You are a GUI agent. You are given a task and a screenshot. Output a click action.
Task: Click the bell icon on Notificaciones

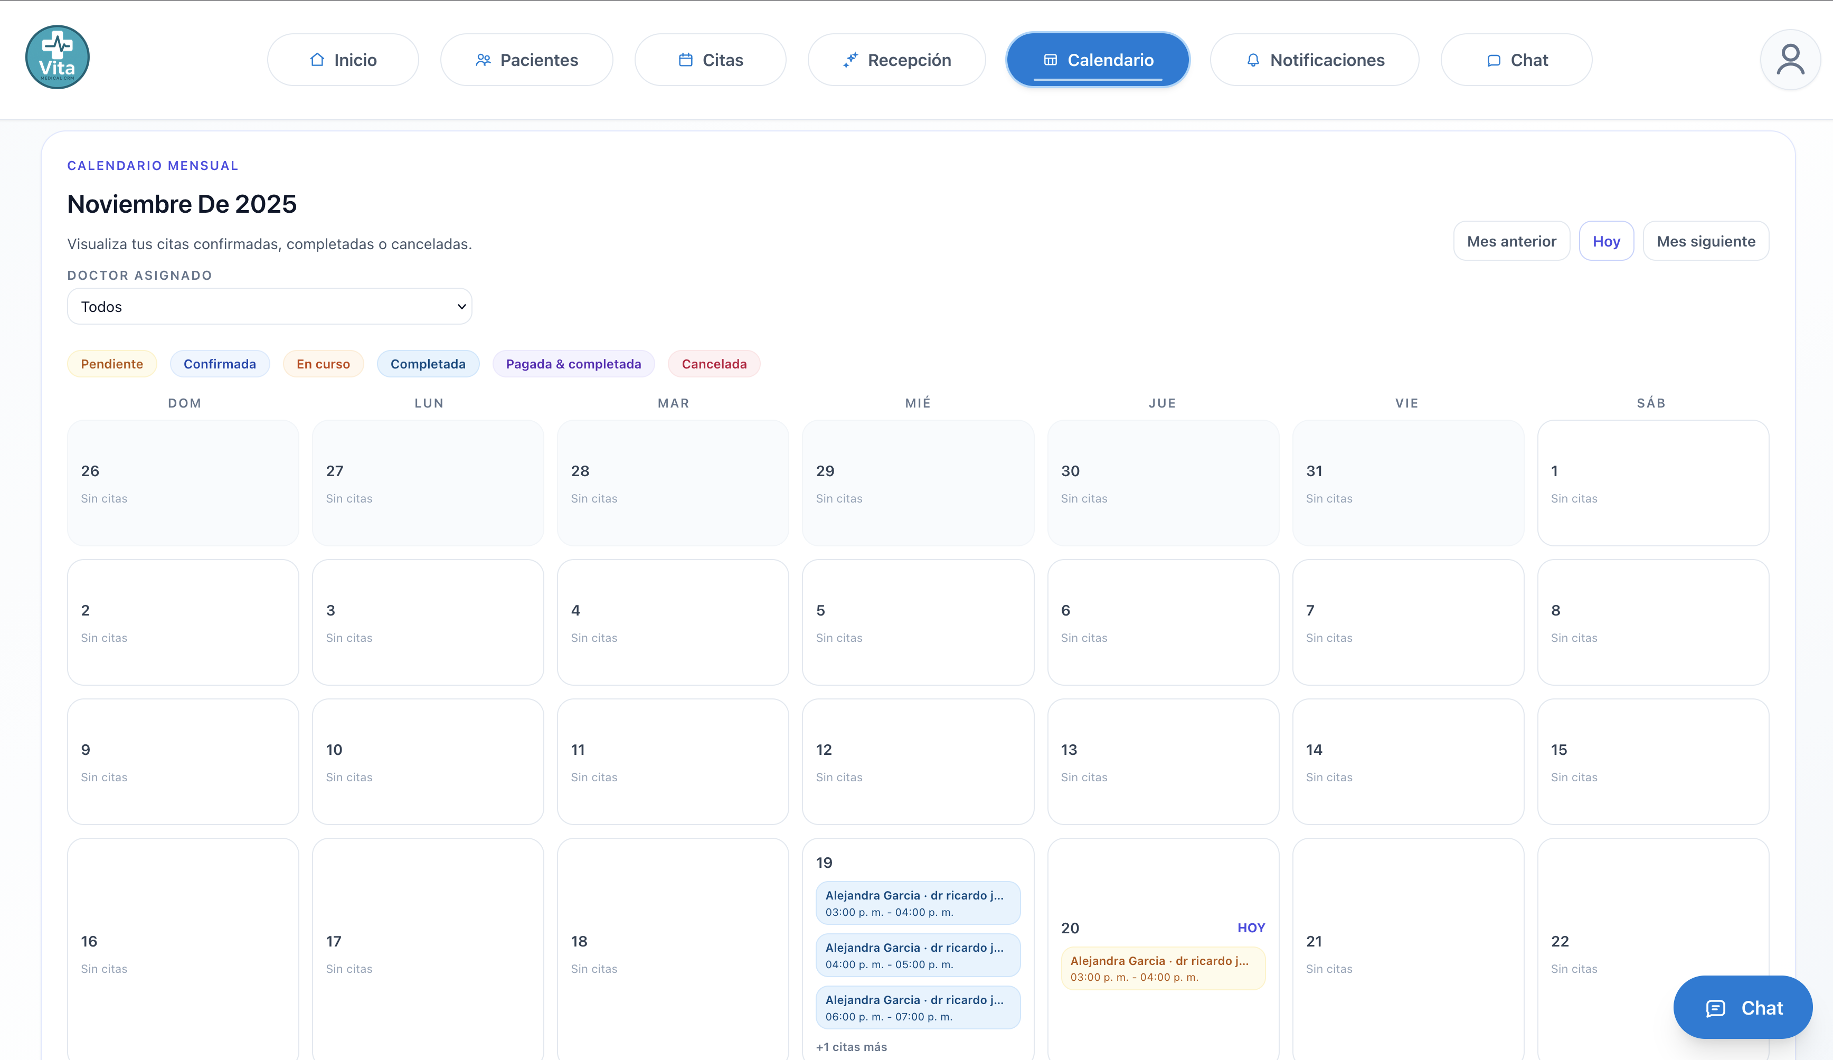point(1253,60)
